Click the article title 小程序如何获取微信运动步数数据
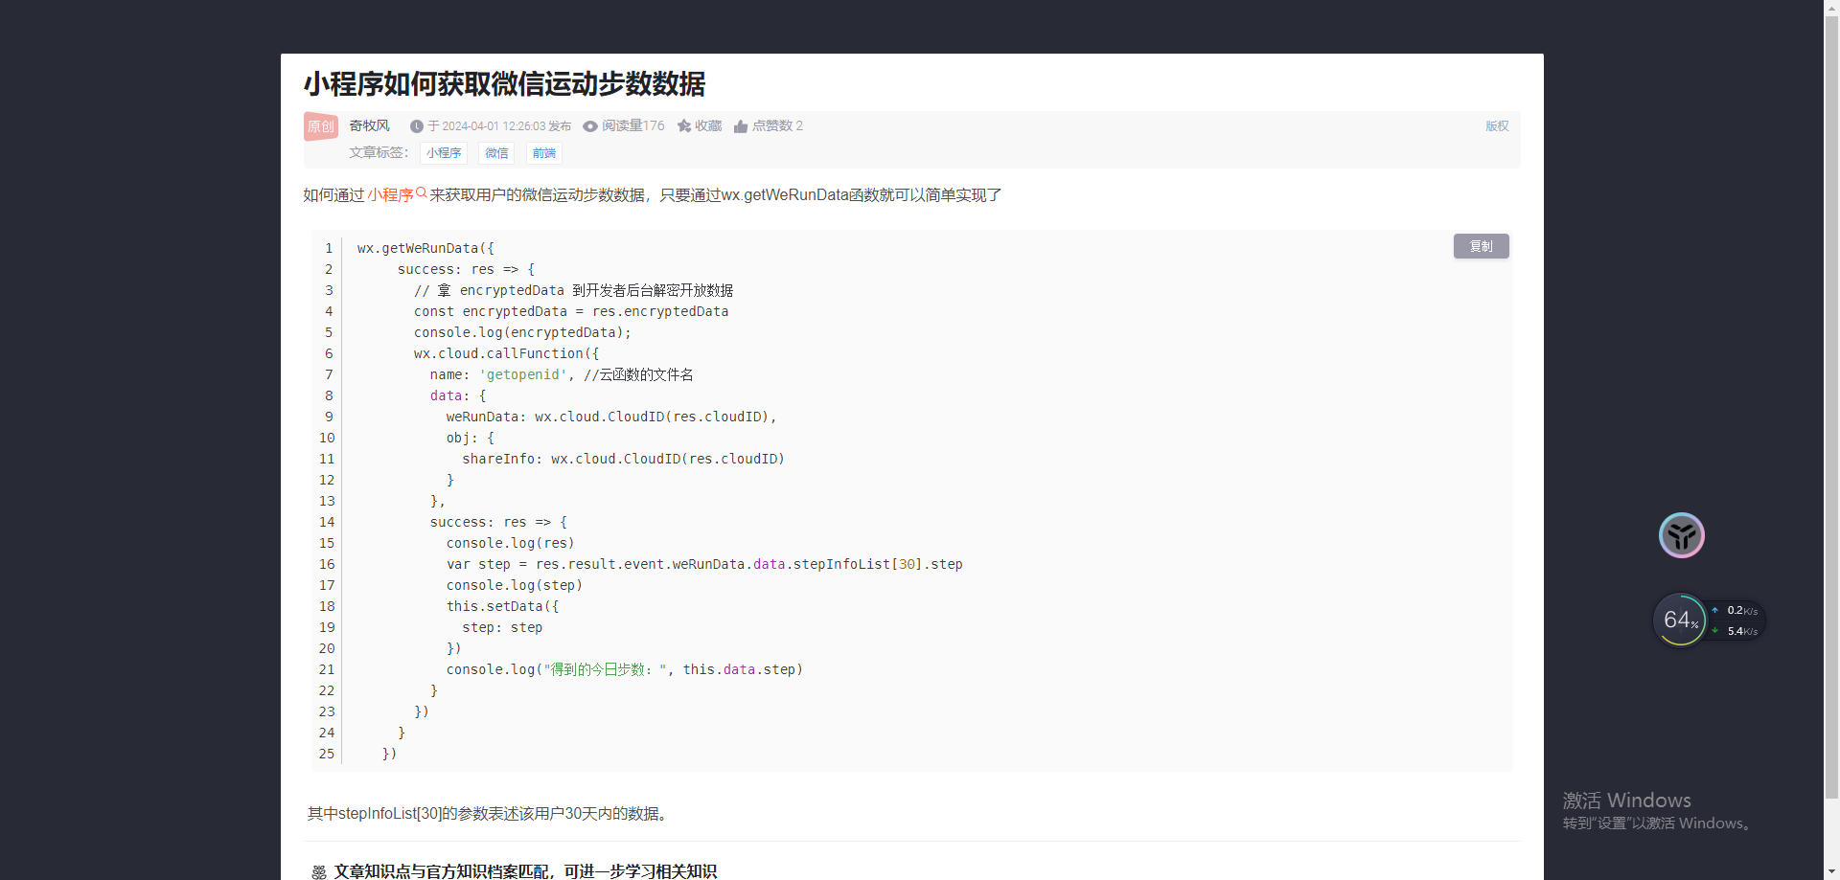 coord(504,84)
